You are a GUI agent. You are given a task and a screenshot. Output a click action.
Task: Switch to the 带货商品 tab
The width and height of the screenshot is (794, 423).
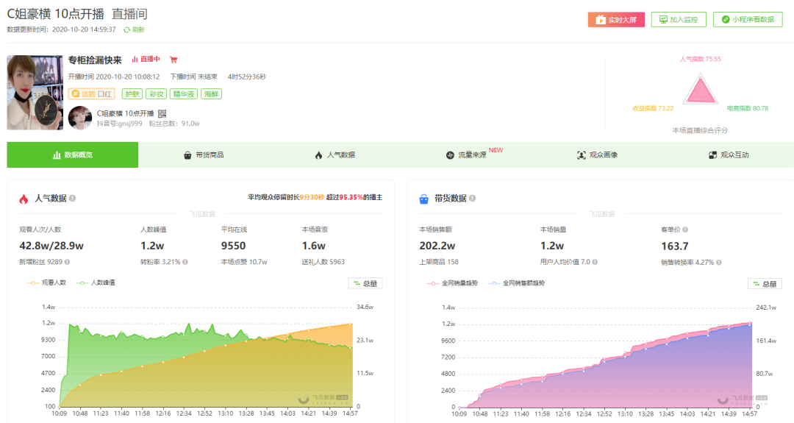[x=204, y=155]
